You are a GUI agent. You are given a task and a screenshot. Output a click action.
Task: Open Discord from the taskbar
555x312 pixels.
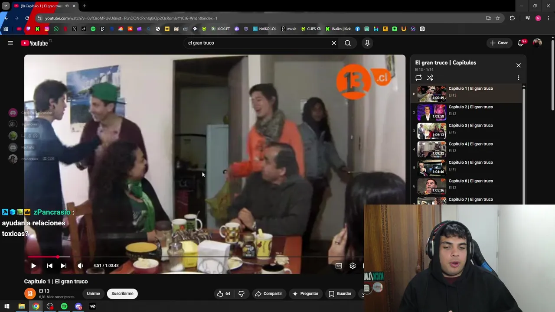78,306
